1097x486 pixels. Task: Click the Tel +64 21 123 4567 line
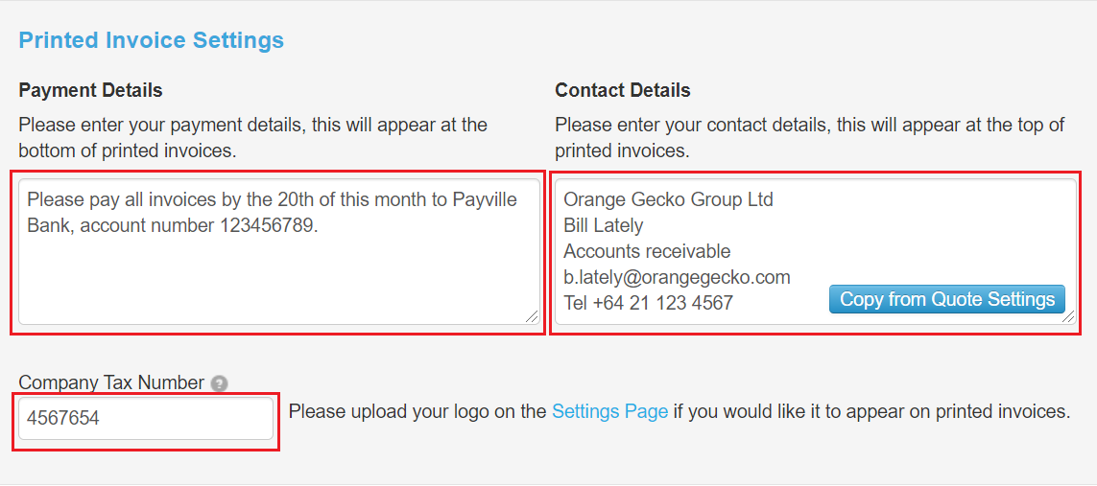click(648, 303)
